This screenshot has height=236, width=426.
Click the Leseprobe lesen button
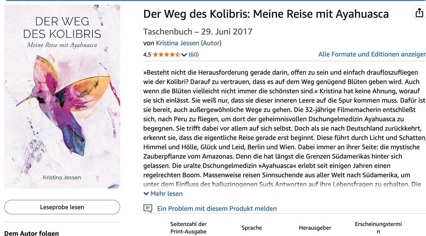point(62,207)
